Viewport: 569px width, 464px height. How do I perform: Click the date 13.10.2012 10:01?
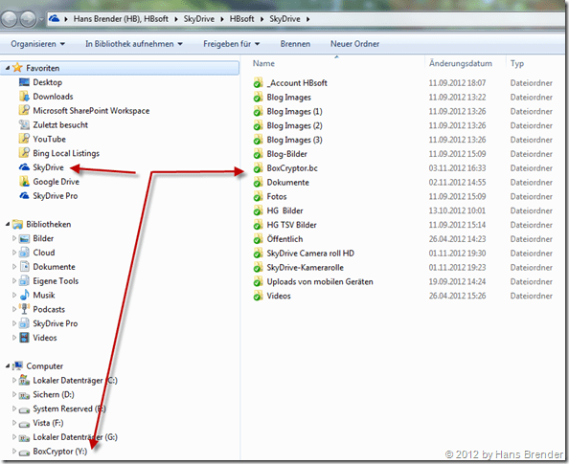pyautogui.click(x=457, y=210)
